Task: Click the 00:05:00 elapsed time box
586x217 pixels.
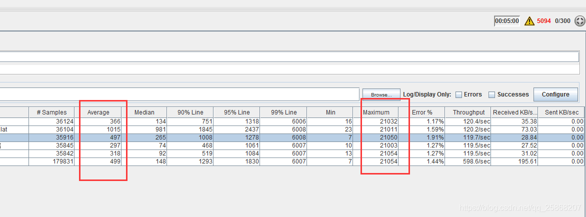Action: [x=507, y=21]
